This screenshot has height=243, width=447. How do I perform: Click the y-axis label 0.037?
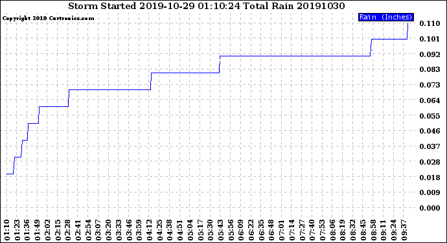tap(430, 146)
